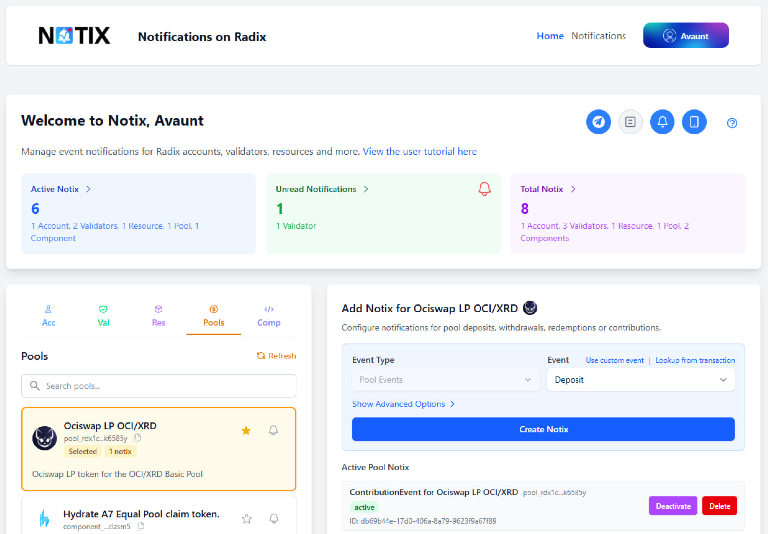
Task: Open the user tutorial link
Action: [420, 151]
